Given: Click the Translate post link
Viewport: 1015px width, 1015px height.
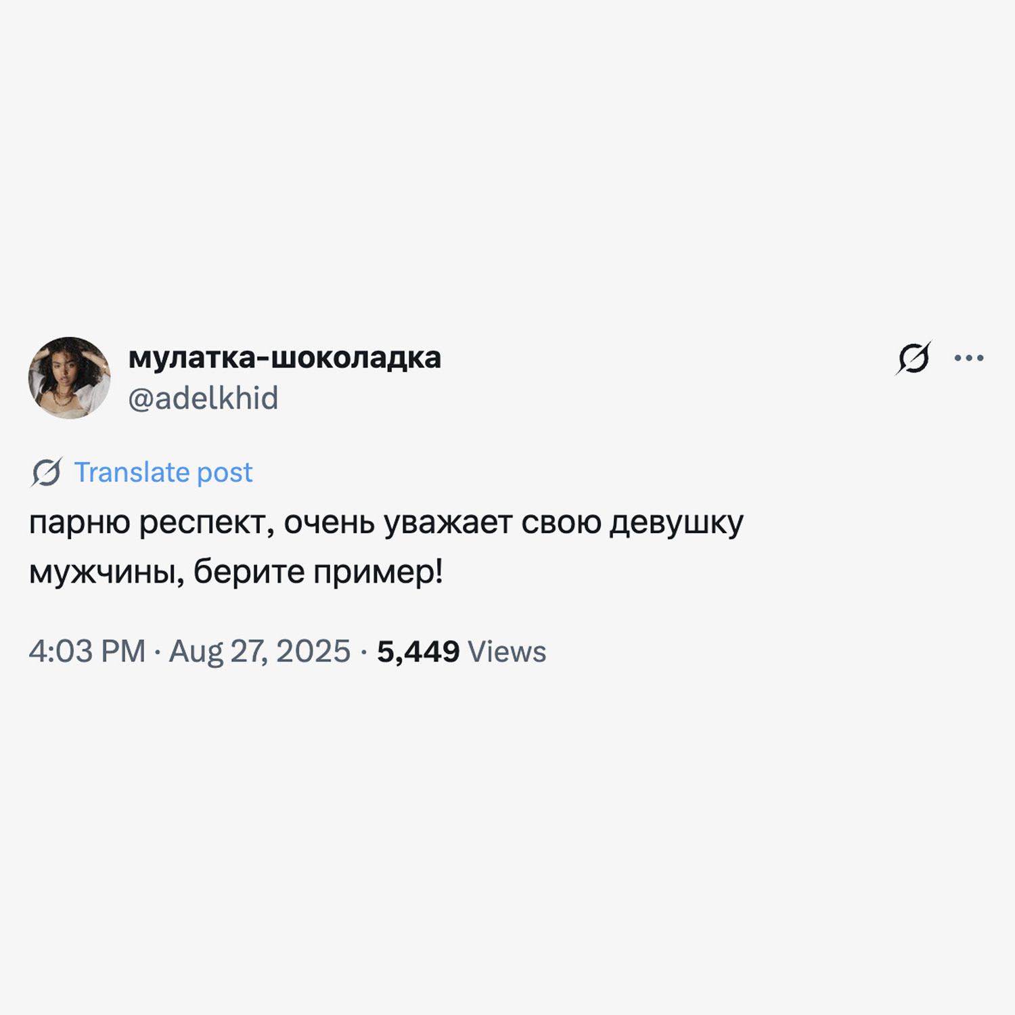Looking at the screenshot, I should 163,472.
